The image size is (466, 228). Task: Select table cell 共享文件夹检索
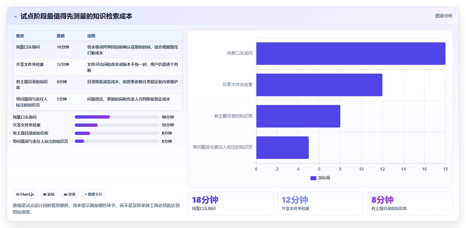click(33, 67)
